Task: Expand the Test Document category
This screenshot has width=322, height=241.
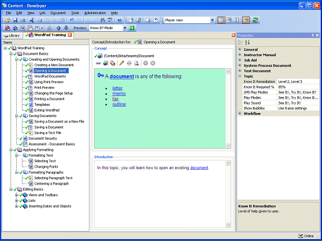Action: 239,71
